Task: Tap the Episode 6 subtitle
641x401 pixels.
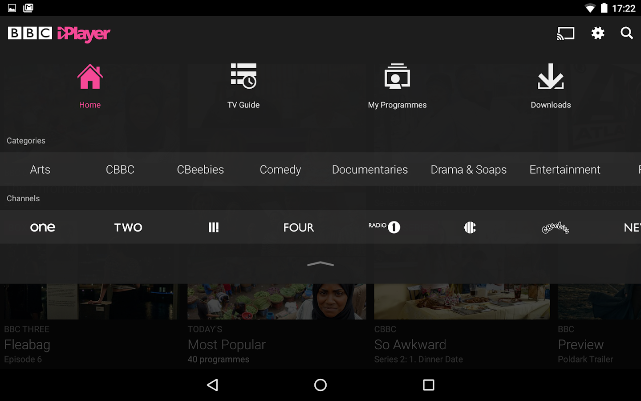Action: pos(23,360)
